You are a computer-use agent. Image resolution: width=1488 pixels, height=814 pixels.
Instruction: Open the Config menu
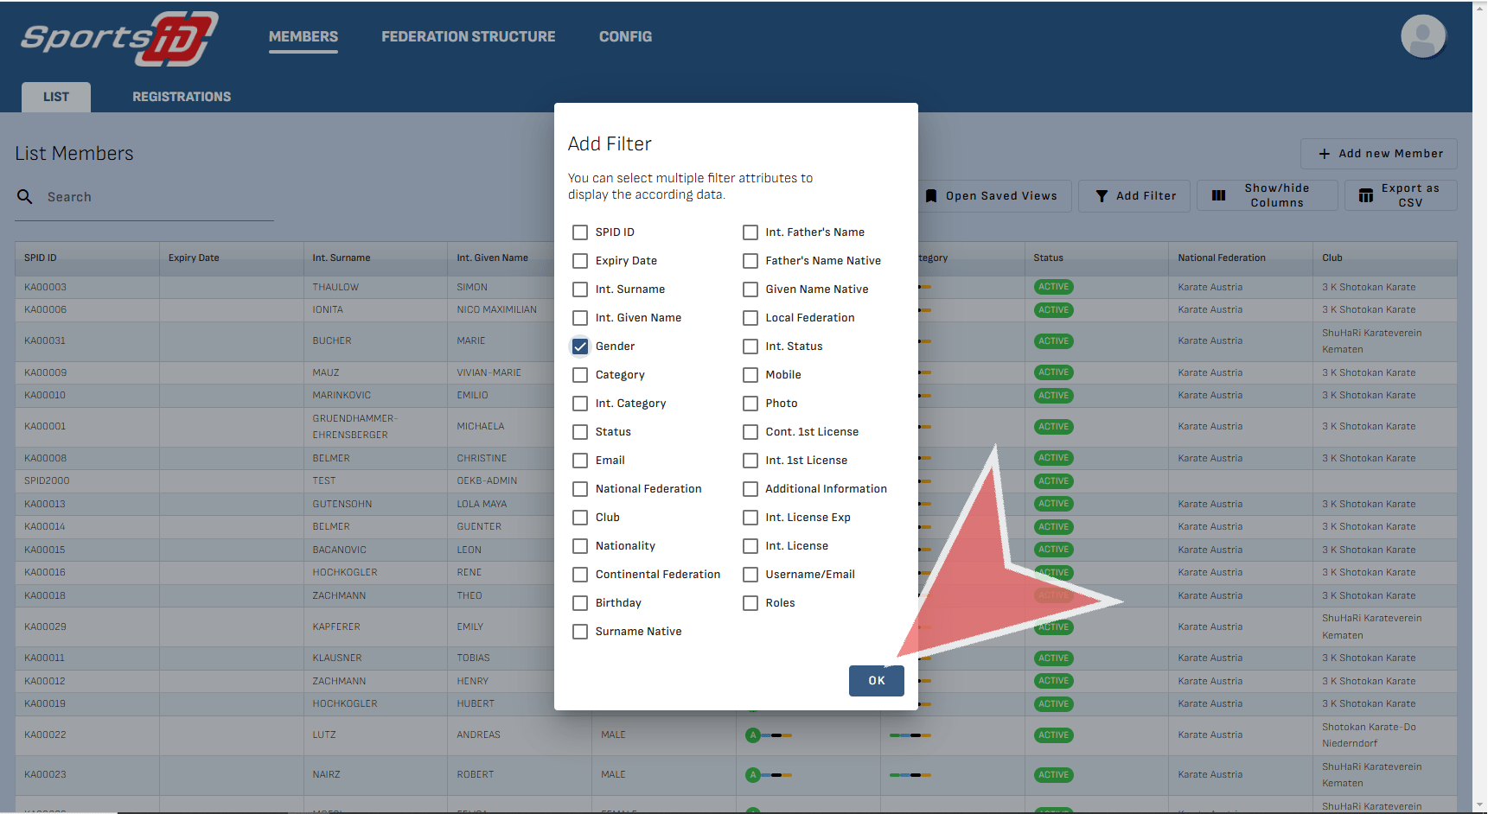click(625, 37)
